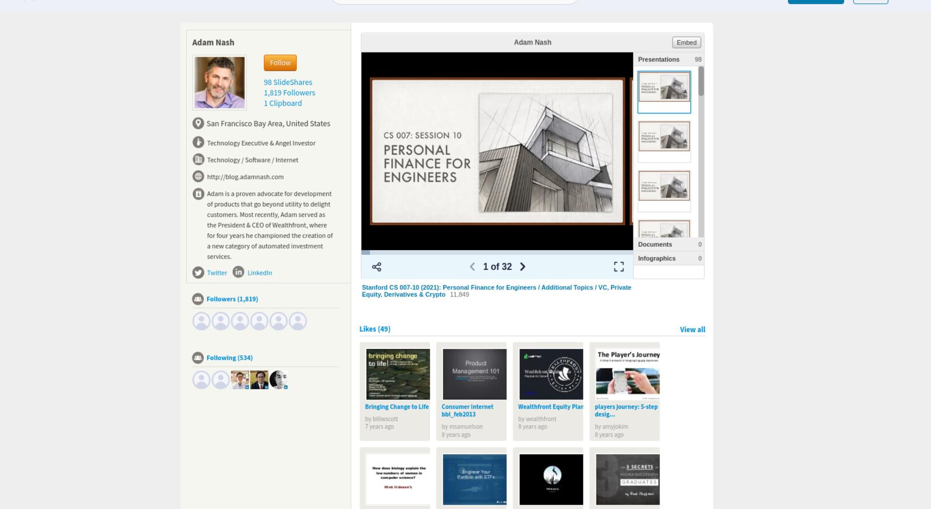Click the Follow button
931x509 pixels.
point(280,63)
